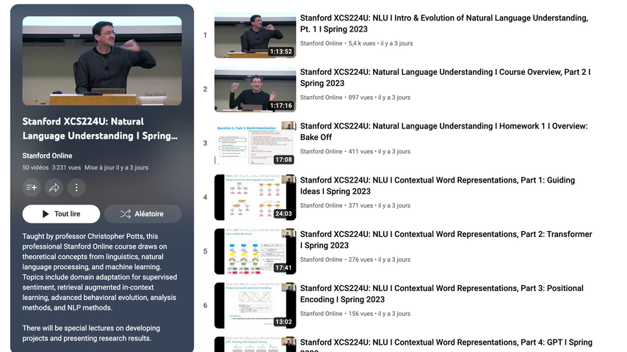Share the playlist via arrow icon
627x352 pixels.
54,188
